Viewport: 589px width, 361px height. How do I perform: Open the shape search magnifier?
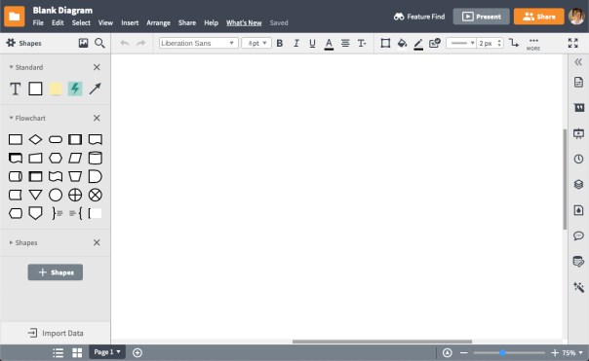pos(99,43)
